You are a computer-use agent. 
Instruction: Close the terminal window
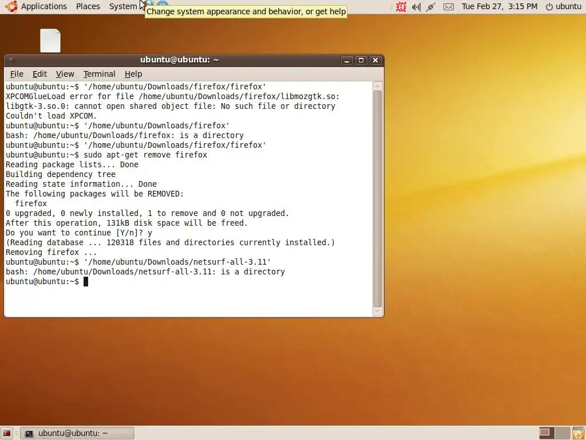point(375,60)
